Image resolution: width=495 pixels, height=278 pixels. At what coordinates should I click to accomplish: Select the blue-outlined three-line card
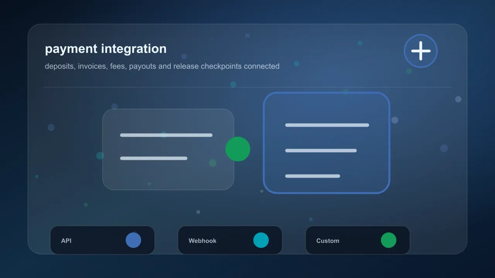point(326,143)
